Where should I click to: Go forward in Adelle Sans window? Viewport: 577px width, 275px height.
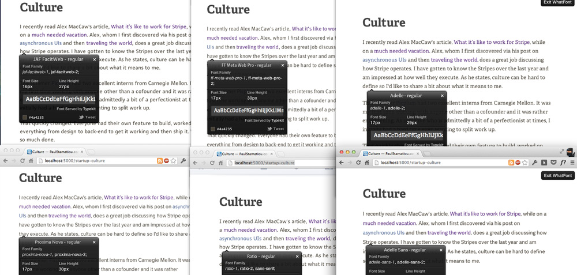tap(349, 163)
